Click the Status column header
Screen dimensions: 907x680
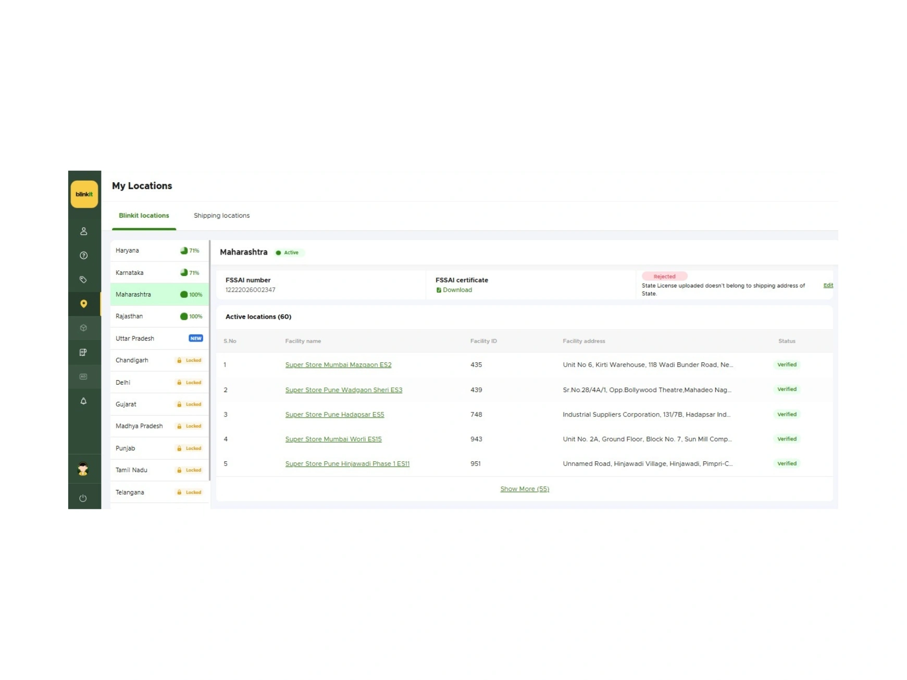coord(787,341)
